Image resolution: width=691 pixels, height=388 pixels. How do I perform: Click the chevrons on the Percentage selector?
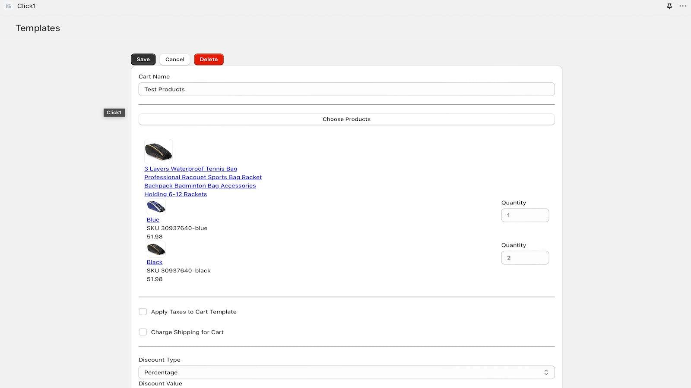point(546,372)
